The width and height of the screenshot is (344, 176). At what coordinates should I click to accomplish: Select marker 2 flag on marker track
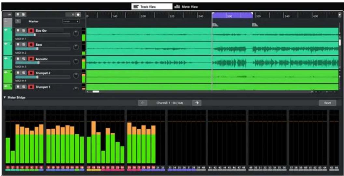coord(255,25)
